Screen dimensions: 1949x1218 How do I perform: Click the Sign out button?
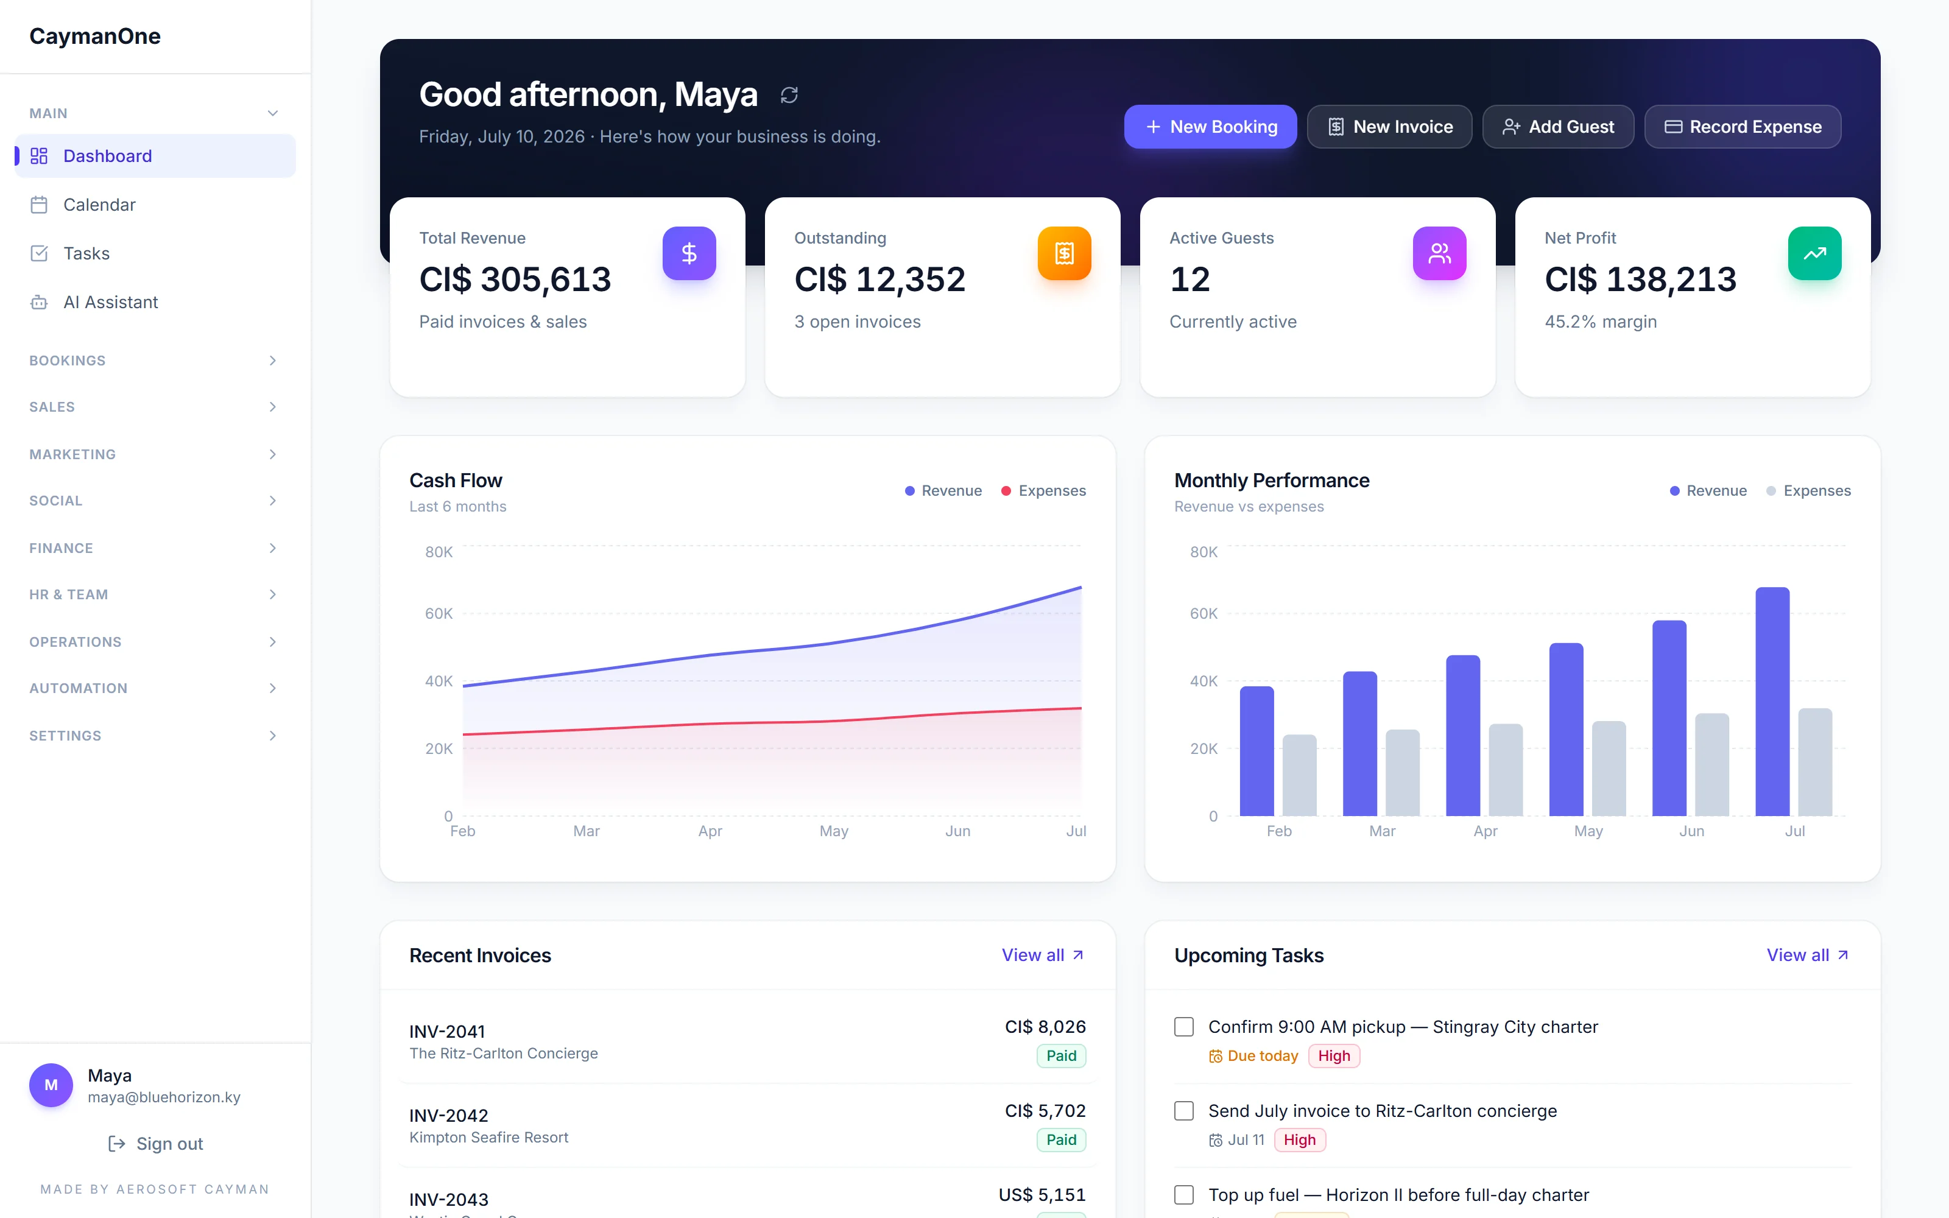155,1144
